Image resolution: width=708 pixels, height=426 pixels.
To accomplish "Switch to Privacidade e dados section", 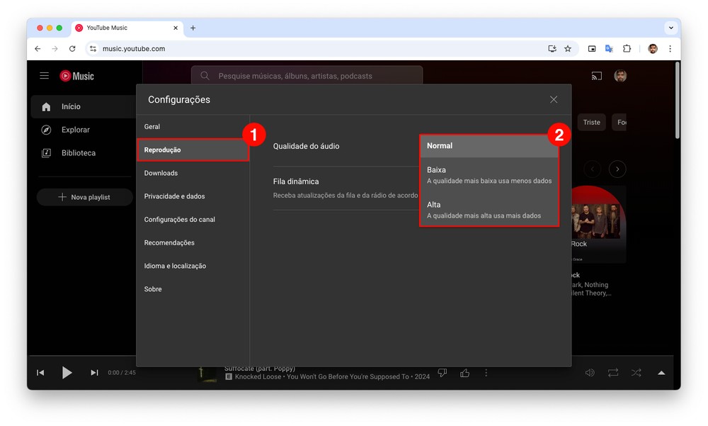I will 174,196.
